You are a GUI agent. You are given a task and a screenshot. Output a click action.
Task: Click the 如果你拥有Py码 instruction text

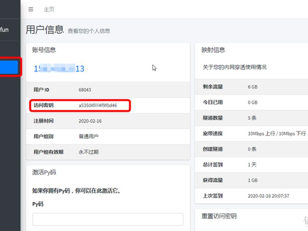(76, 191)
